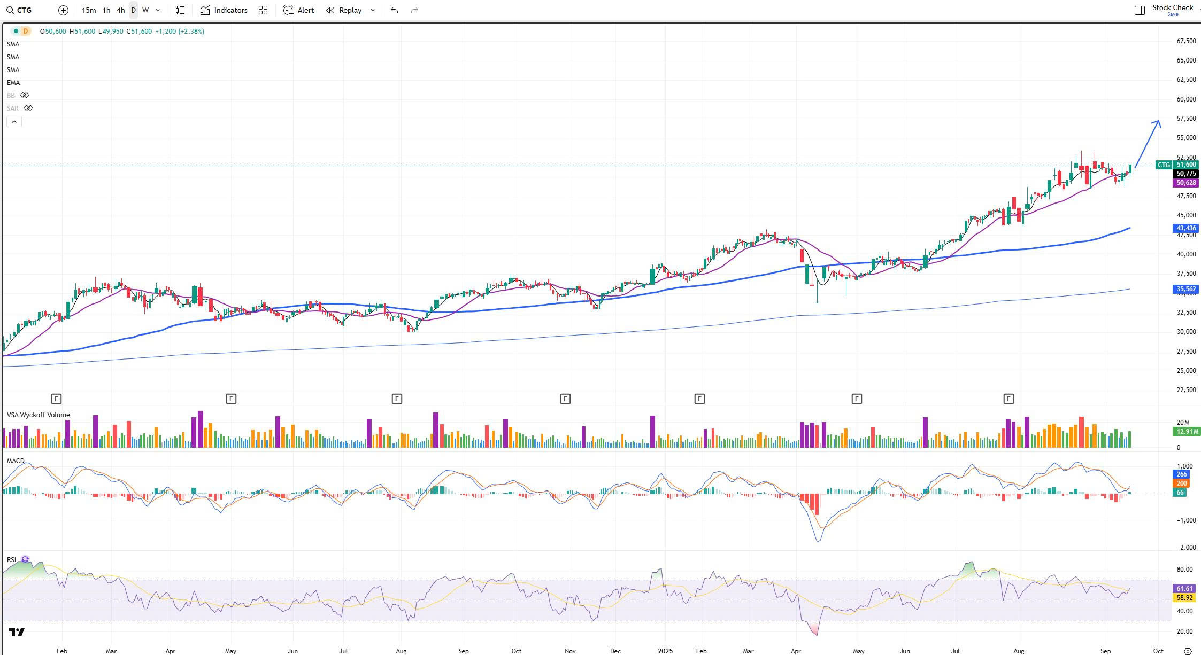Open the Replay dropdown chevron

[373, 10]
